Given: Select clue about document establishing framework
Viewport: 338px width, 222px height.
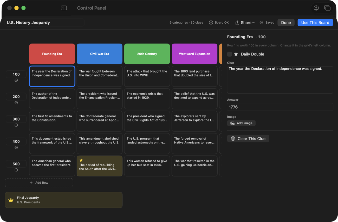Looking at the screenshot, I should (52, 144).
